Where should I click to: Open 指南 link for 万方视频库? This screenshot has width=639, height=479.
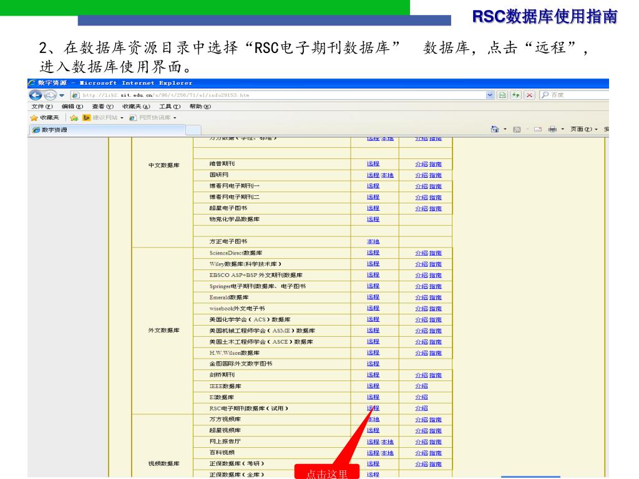[x=435, y=420]
